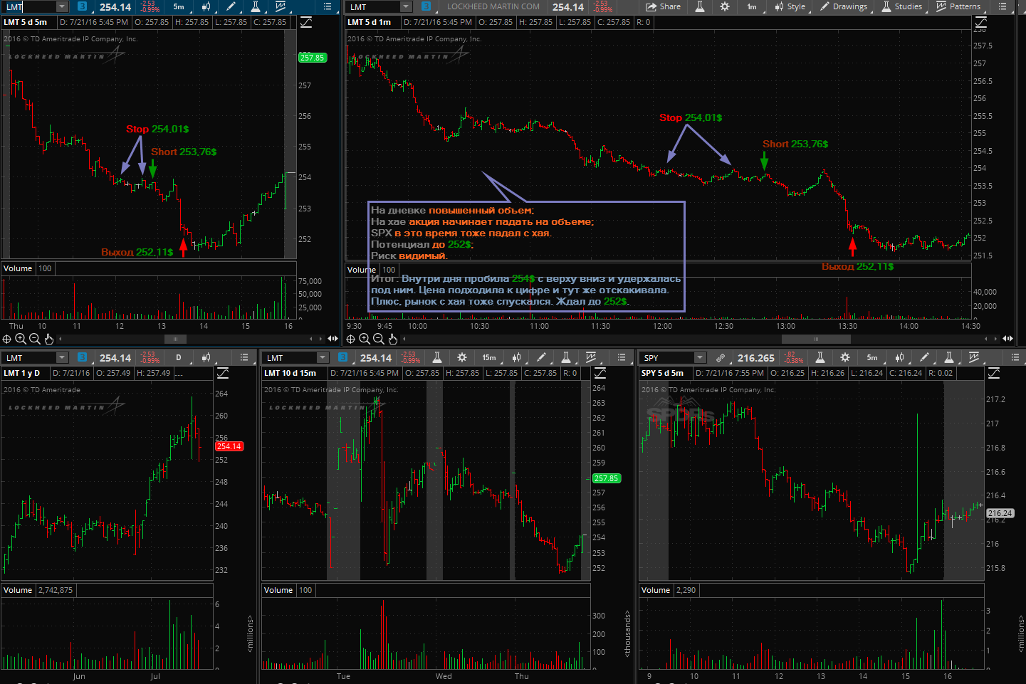Toggle pan hand cursor on the LMT 1m chart
This screenshot has width=1026, height=684.
392,339
